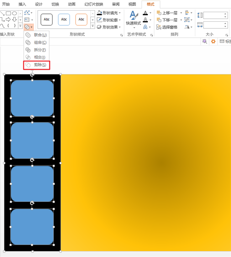Apply the orange outline Abc shape style

[81, 19]
